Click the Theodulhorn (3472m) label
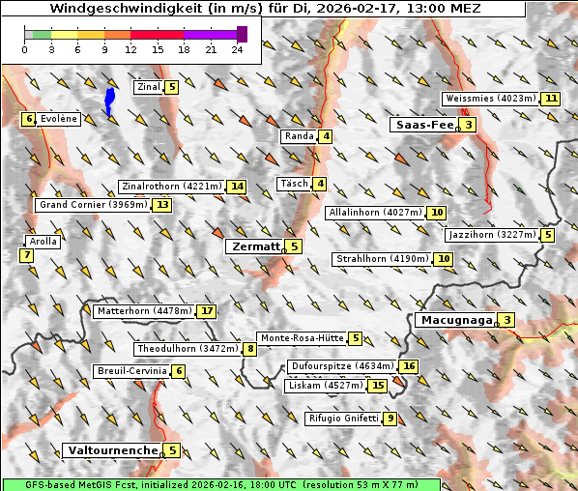 188,349
